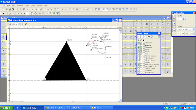Select the Text tool icon
The image size is (196, 110).
(58, 9)
